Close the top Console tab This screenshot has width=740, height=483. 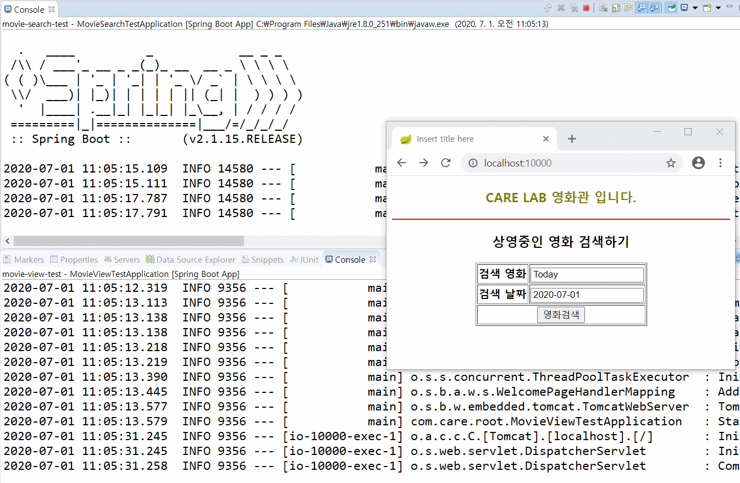point(52,9)
